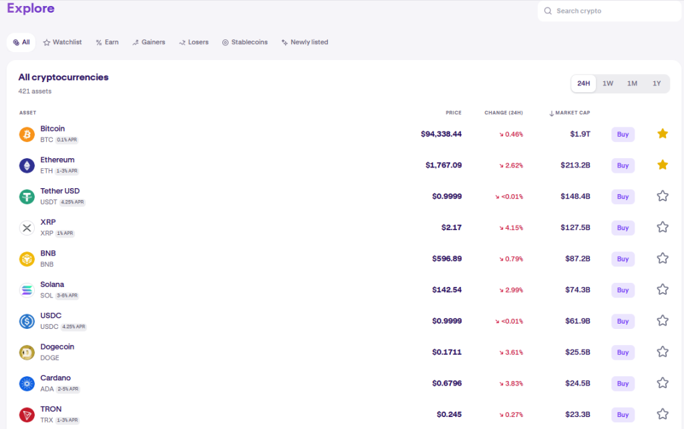Screen dimensions: 684x429
Task: Click the Bitcoin coin logo icon
Action: 25,133
